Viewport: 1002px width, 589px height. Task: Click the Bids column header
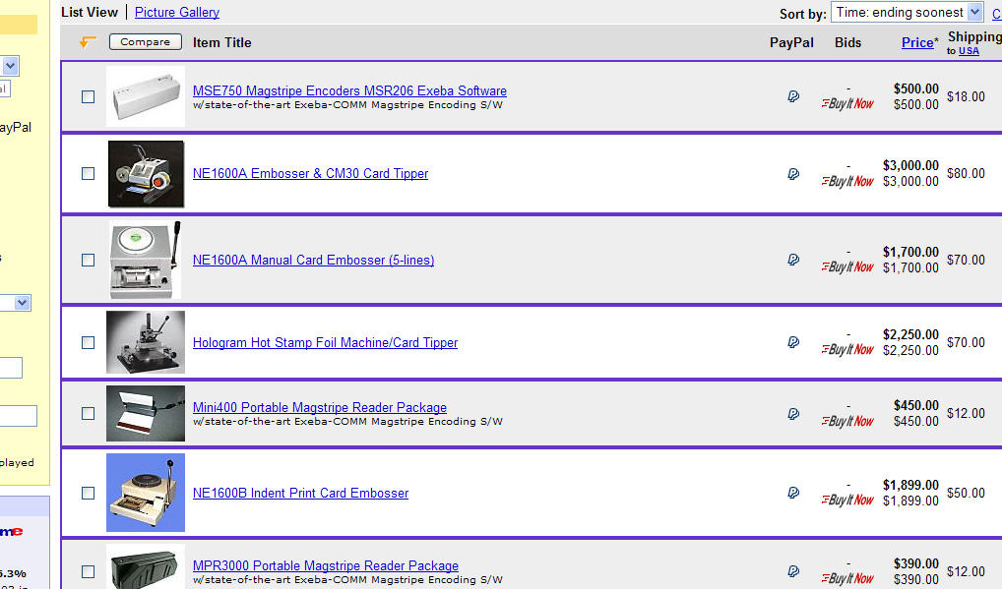848,42
